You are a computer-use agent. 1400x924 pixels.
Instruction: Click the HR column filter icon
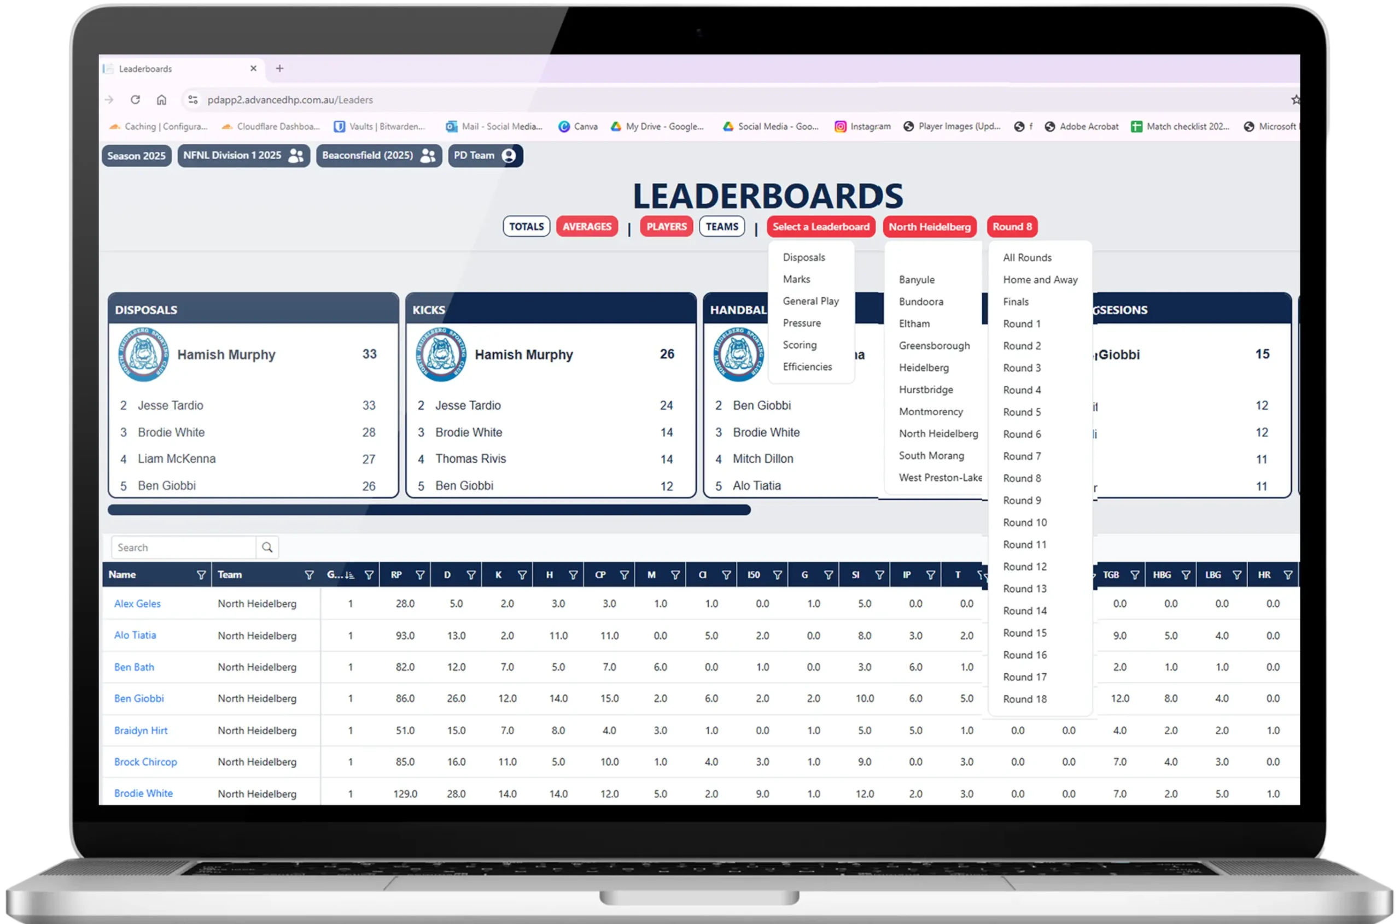(1288, 575)
